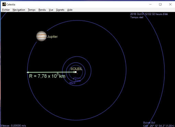
Task: Select the Jupiter planet globe
Action: click(42, 36)
